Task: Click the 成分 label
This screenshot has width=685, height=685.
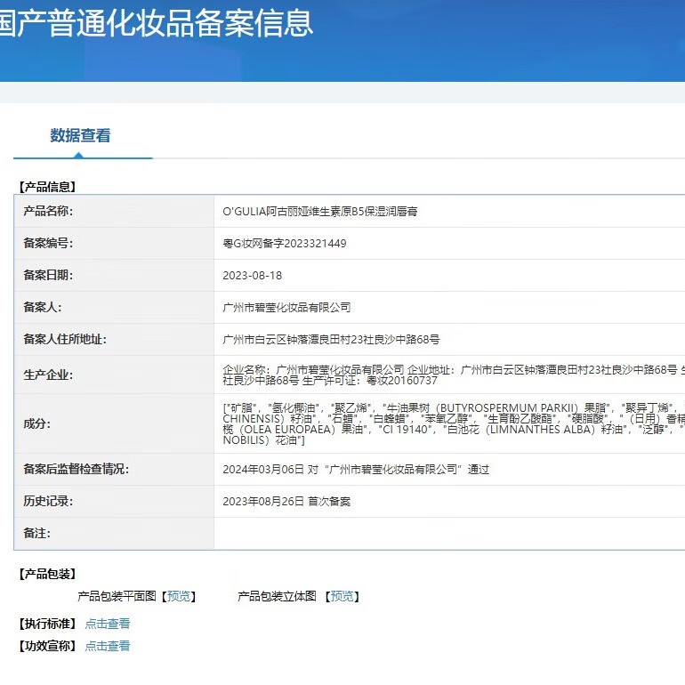Action: 36,423
